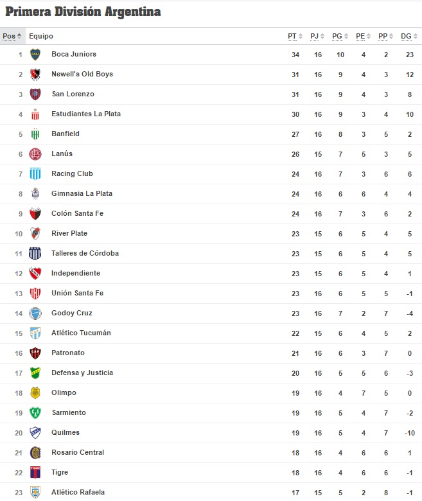
Task: Click the Equipo column header
Action: (41, 36)
